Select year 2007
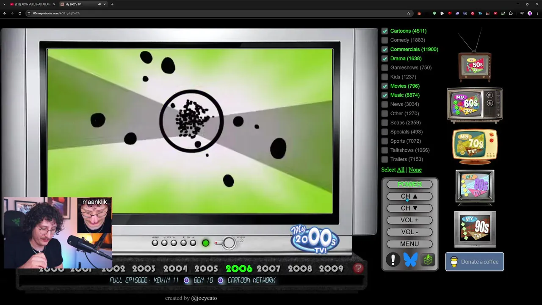This screenshot has height=305, width=542. click(x=268, y=269)
